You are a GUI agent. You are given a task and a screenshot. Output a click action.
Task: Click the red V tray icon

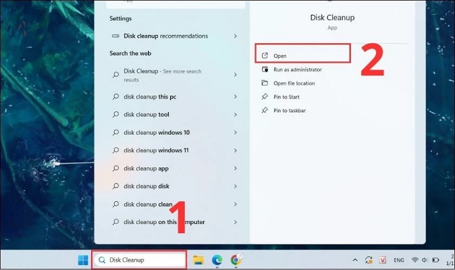(x=384, y=260)
